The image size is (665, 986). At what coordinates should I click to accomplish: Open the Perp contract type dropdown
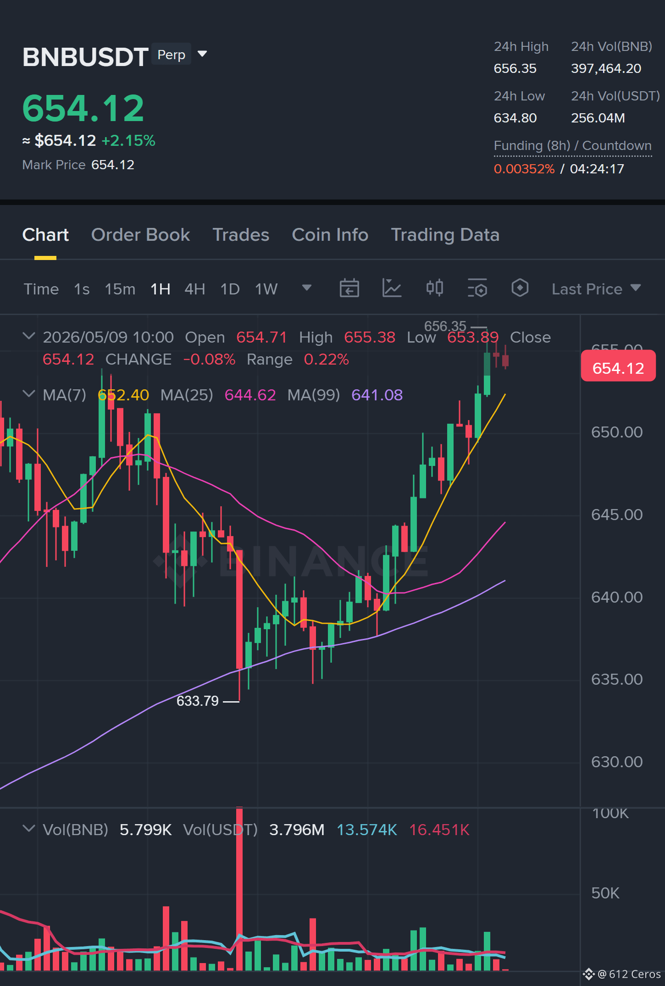179,54
